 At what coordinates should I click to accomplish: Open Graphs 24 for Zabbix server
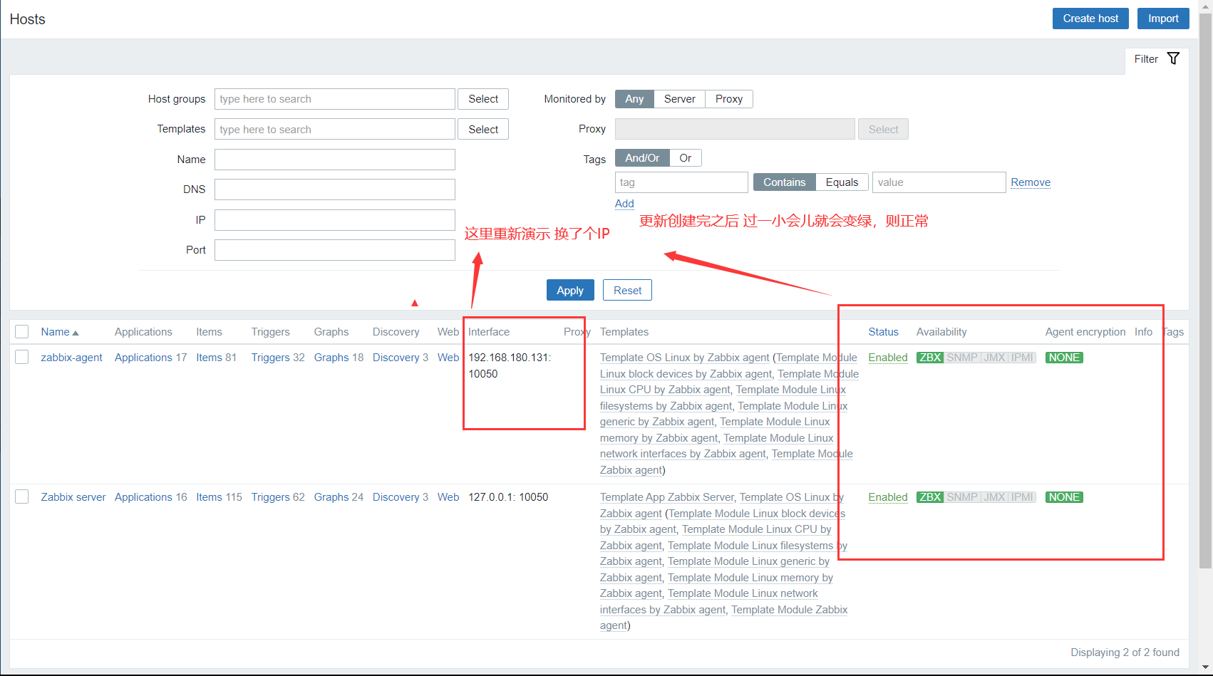point(331,497)
